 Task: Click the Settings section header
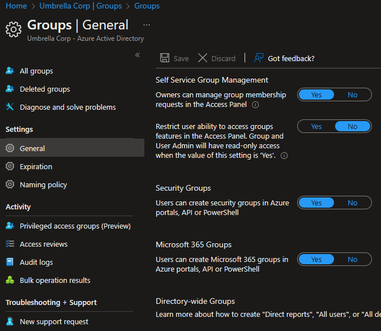tap(19, 129)
